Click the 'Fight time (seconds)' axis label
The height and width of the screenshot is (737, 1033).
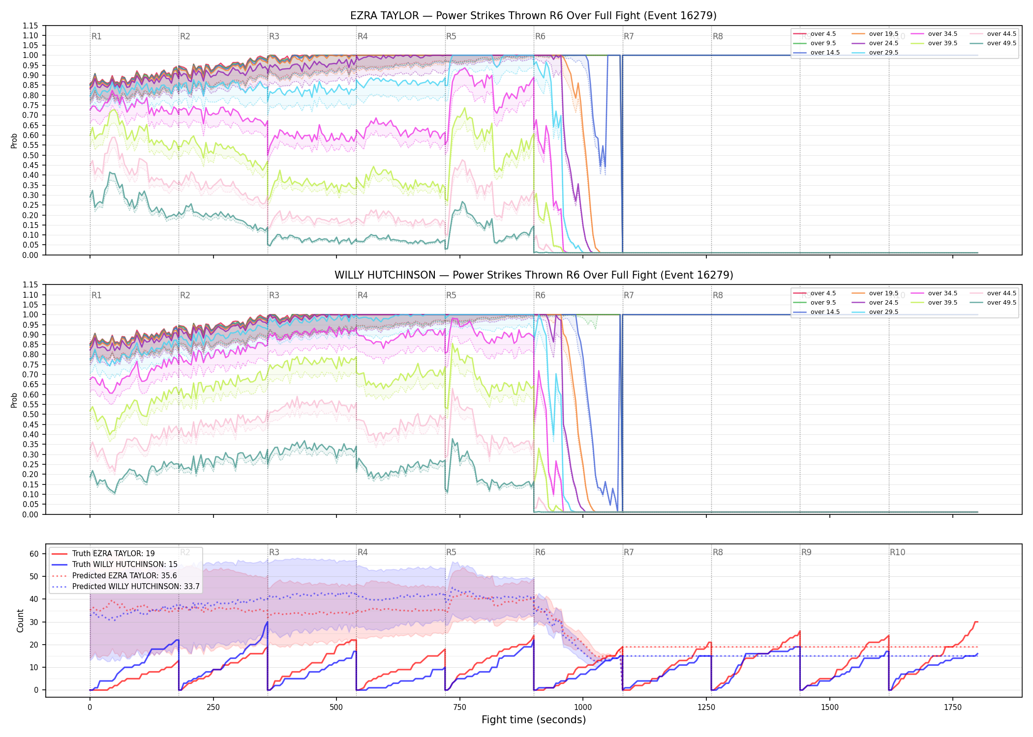click(534, 720)
